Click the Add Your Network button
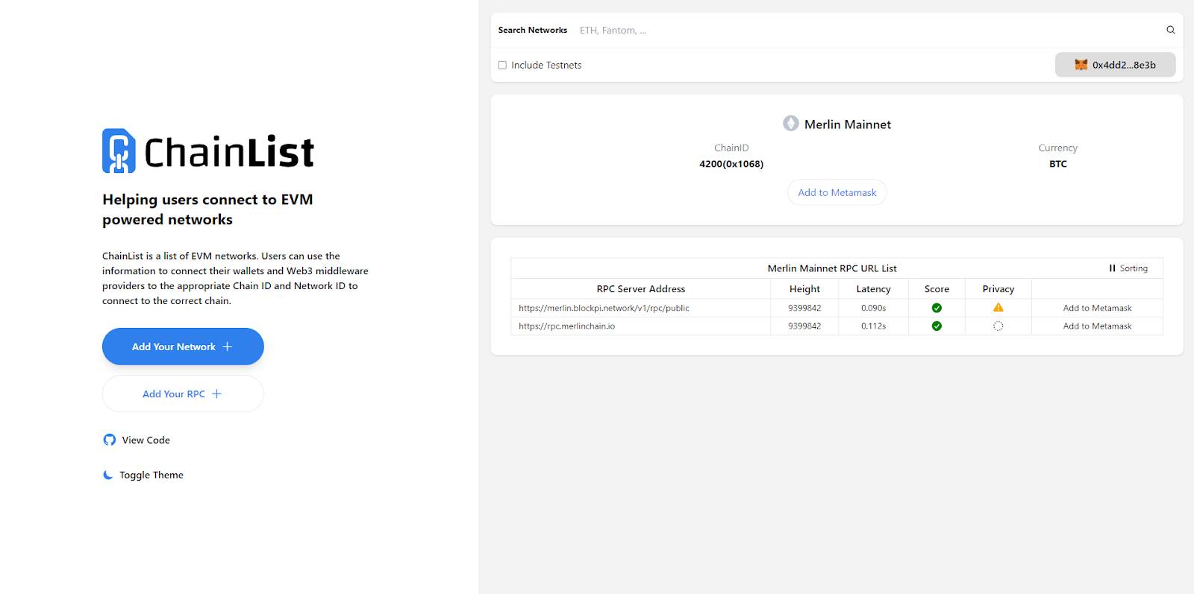This screenshot has height=594, width=1194. click(183, 347)
